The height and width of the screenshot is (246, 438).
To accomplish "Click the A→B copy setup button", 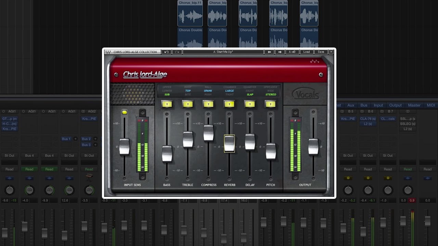I will point(292,52).
